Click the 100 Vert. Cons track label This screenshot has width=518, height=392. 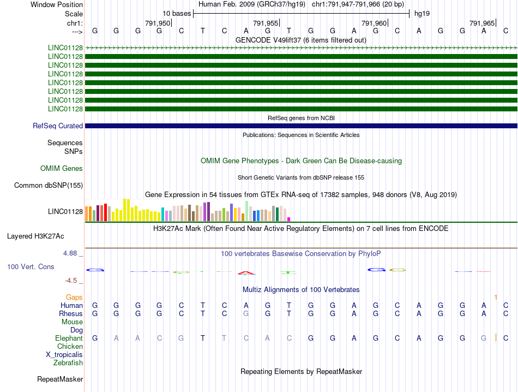(x=31, y=267)
